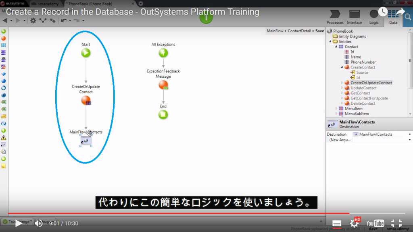This screenshot has width=413, height=232.
Task: Expand the MenuItem entity
Action: pyautogui.click(x=336, y=108)
